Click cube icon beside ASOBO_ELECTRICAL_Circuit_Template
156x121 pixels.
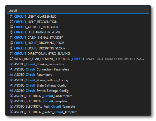coord(11,101)
